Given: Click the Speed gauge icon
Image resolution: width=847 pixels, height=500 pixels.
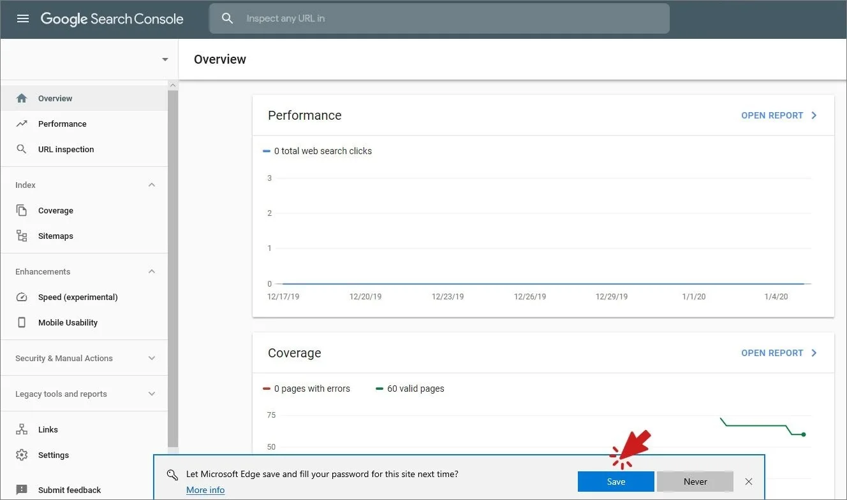Looking at the screenshot, I should pos(22,297).
